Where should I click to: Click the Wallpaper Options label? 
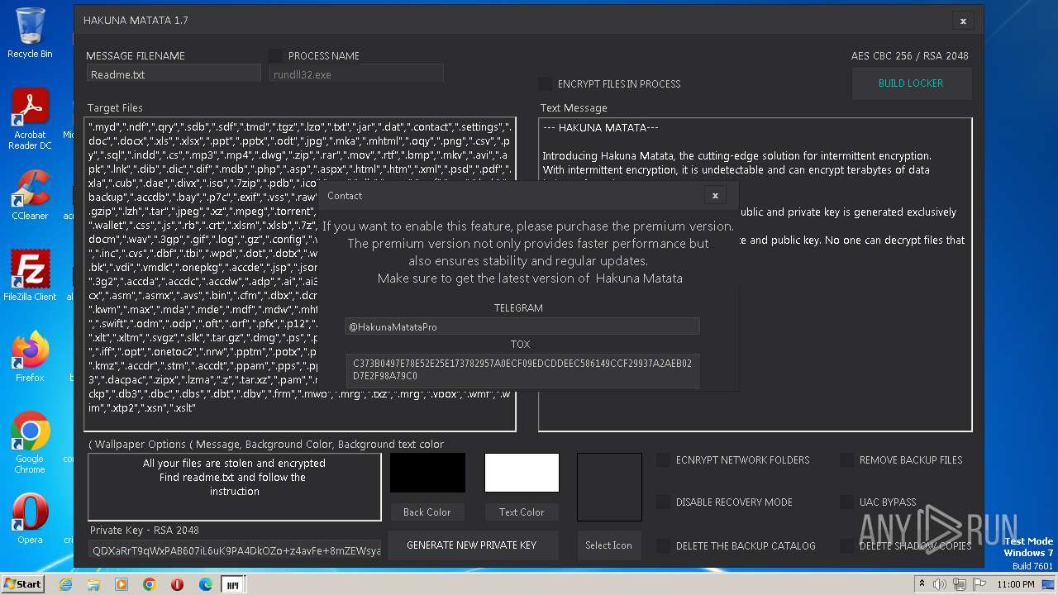point(266,444)
